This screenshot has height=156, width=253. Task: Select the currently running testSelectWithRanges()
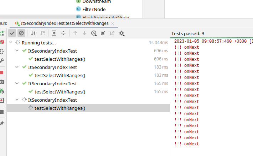click(x=88, y=108)
